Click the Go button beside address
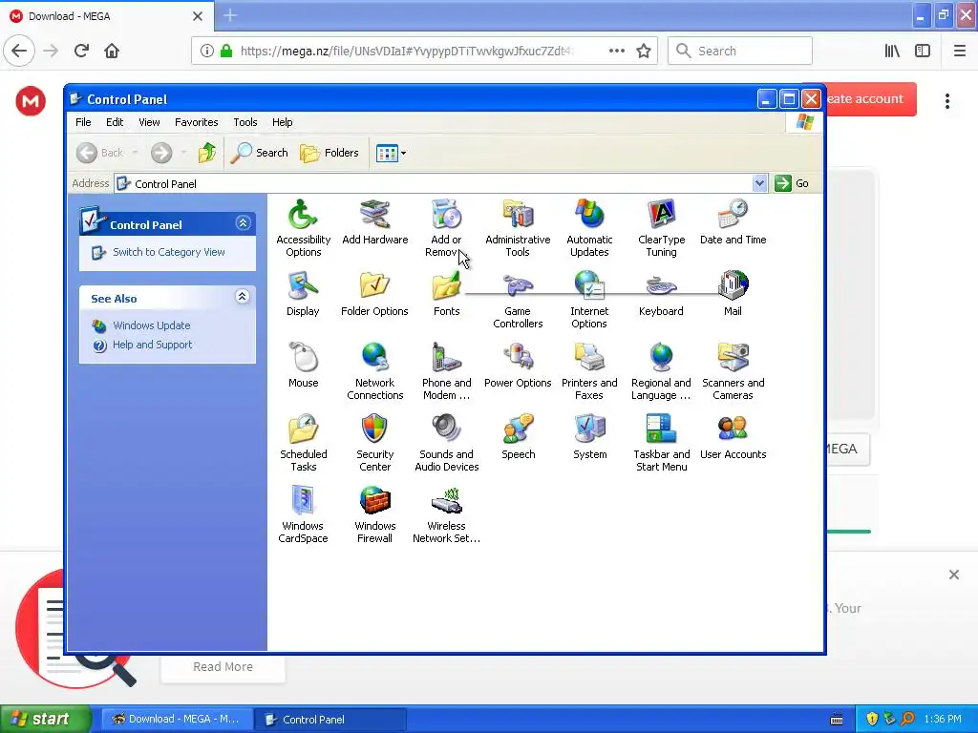 [x=792, y=183]
